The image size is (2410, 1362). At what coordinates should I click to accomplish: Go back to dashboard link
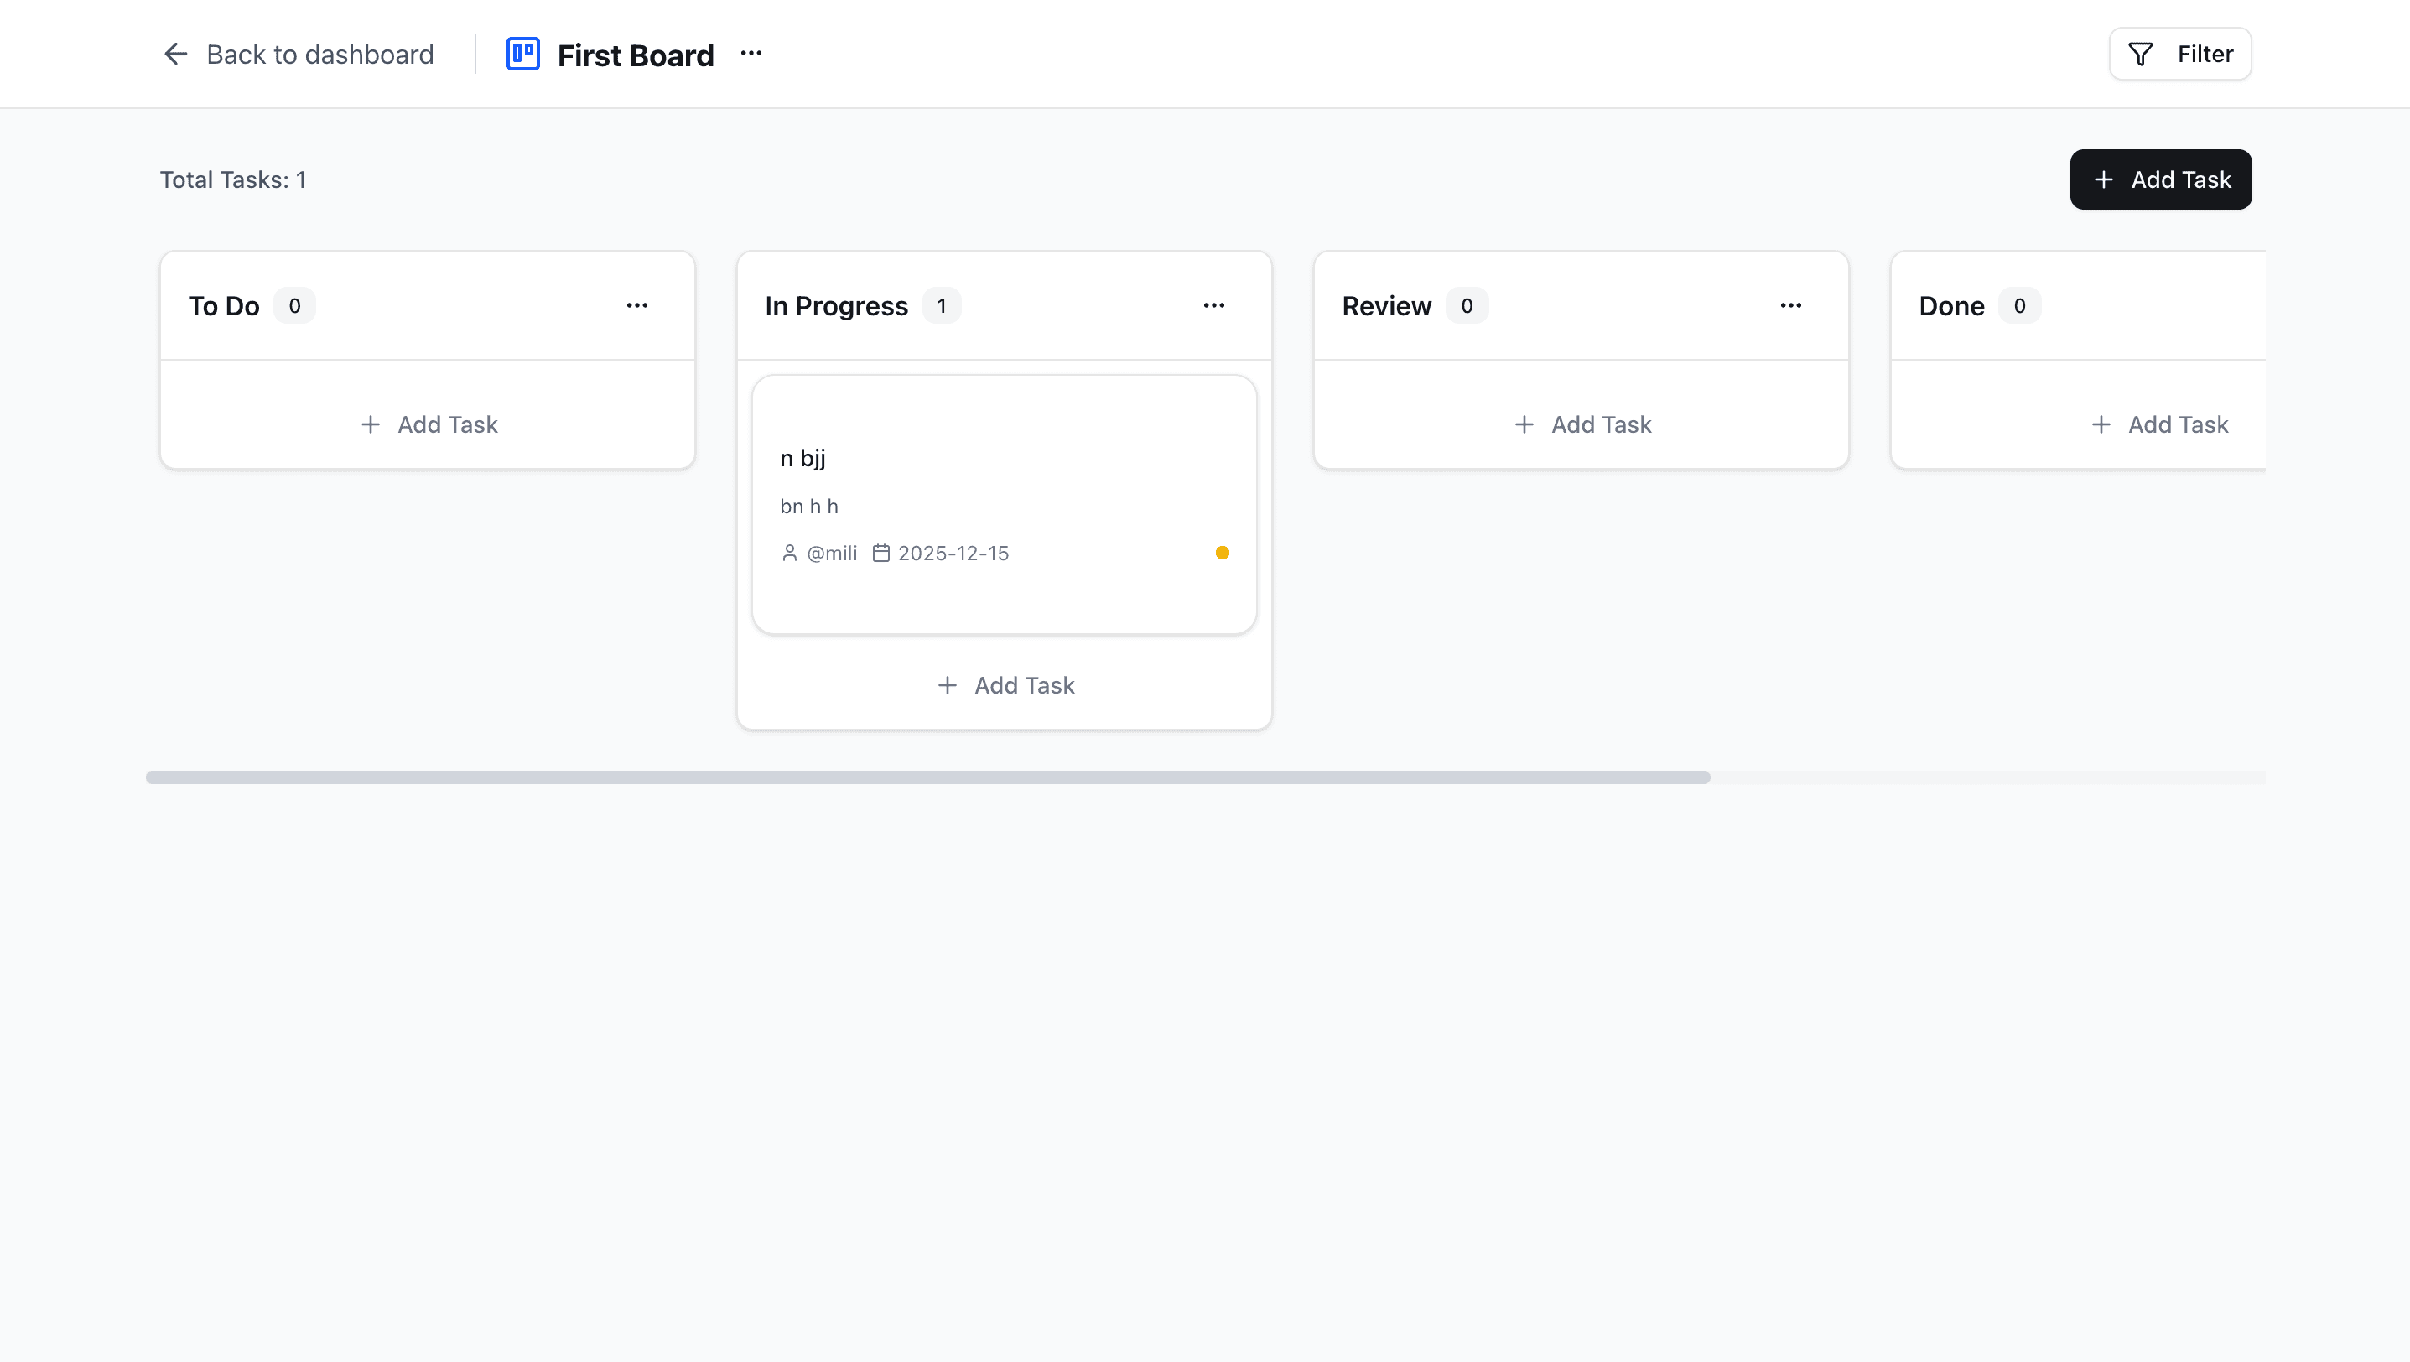click(319, 55)
